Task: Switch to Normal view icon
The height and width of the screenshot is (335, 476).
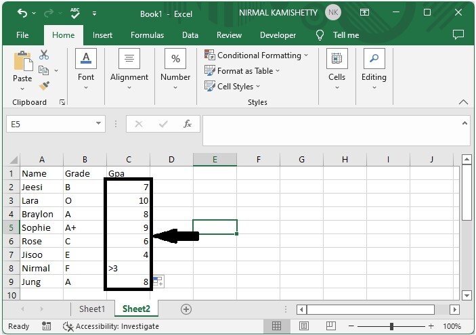Action: tap(276, 326)
